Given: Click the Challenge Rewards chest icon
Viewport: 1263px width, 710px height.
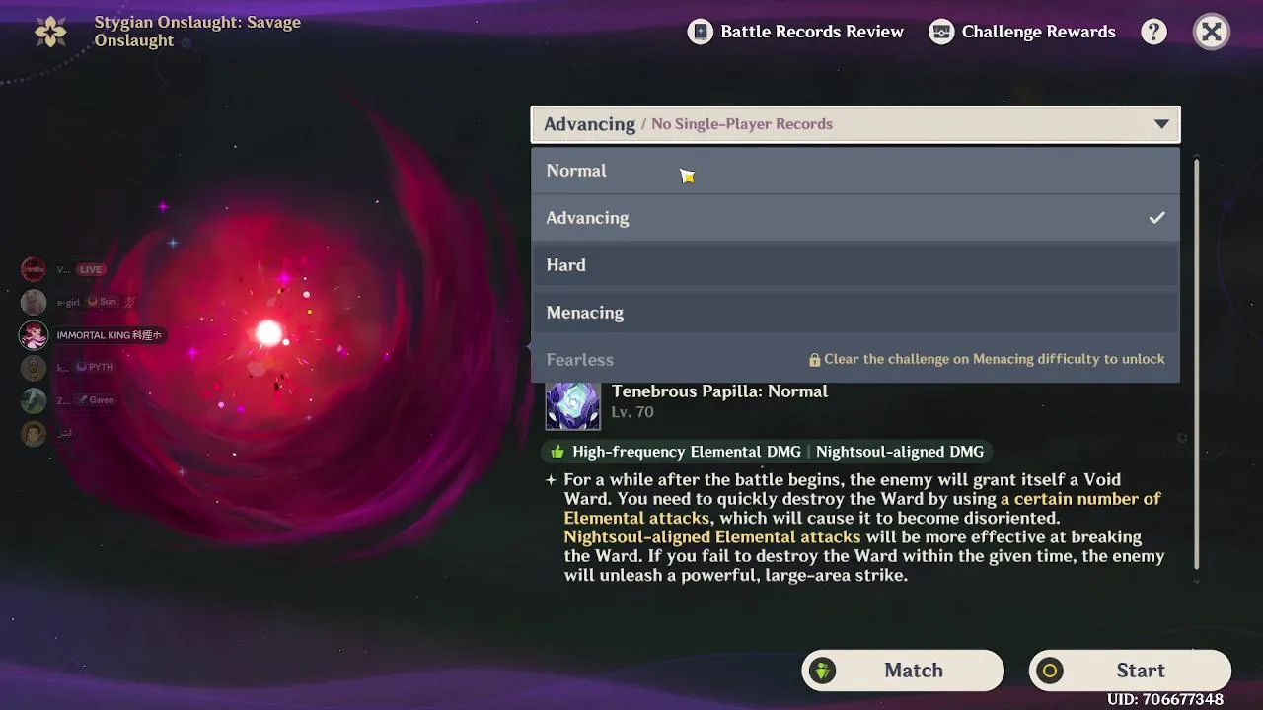Looking at the screenshot, I should tap(941, 32).
